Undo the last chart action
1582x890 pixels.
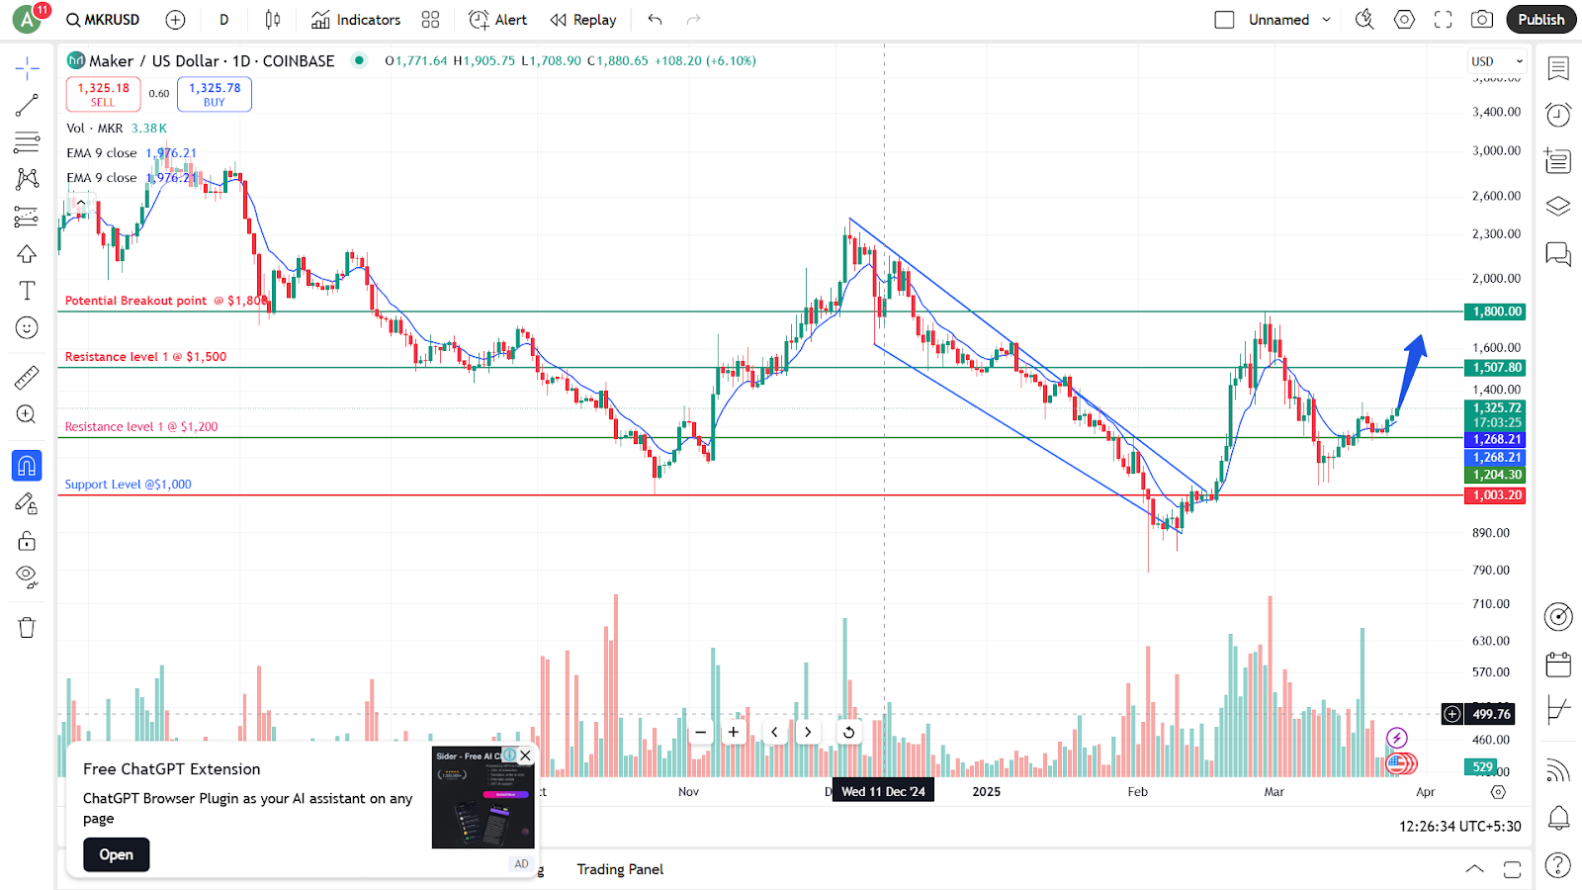655,20
